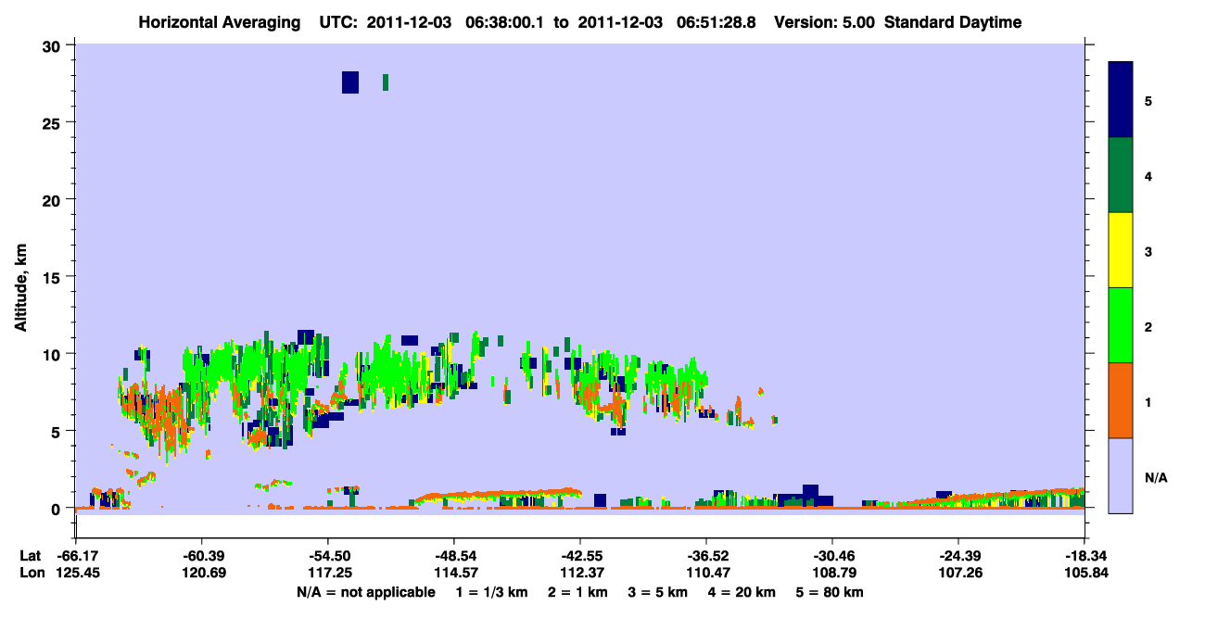Click the '3 = 5 km' legend entry
Image resolution: width=1205 pixels, height=618 pixels.
658,592
